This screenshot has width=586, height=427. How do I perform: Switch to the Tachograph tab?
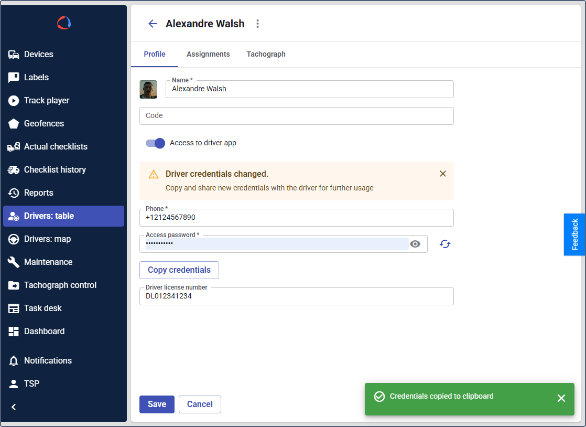266,55
